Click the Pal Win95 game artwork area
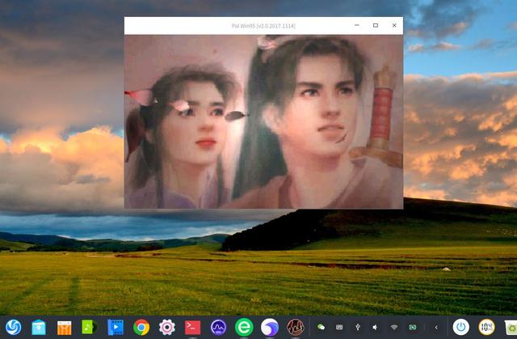This screenshot has width=517, height=339. click(x=263, y=121)
